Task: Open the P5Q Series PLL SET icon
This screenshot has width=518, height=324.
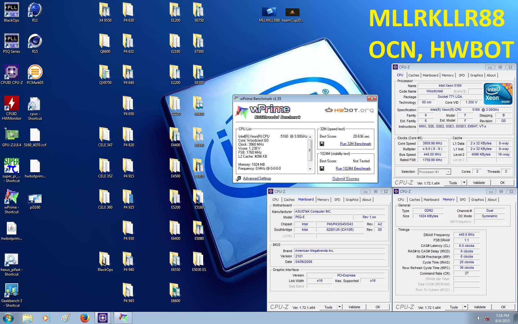Action: (x=11, y=41)
